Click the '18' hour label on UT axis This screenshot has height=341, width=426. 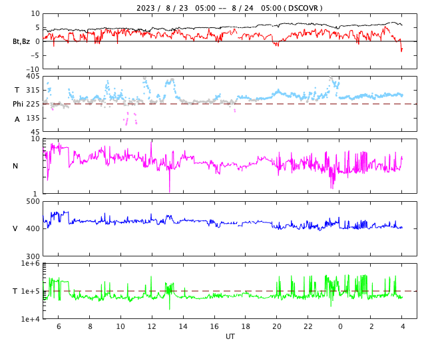246,326
